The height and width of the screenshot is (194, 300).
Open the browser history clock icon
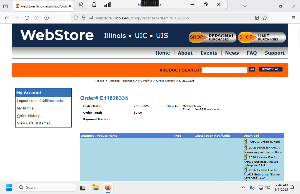(46, 18)
